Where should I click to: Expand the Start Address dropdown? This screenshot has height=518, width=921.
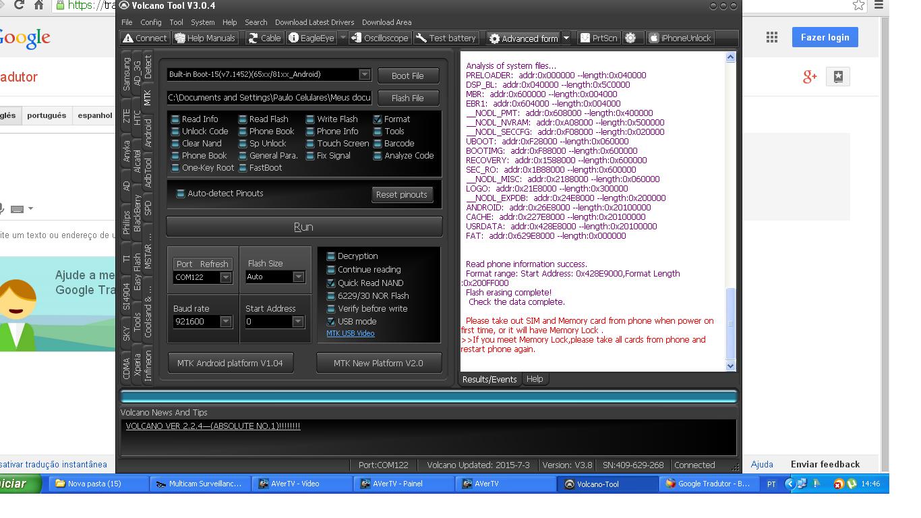[298, 322]
